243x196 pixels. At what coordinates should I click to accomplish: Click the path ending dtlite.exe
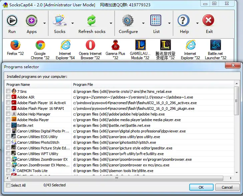[113, 171]
